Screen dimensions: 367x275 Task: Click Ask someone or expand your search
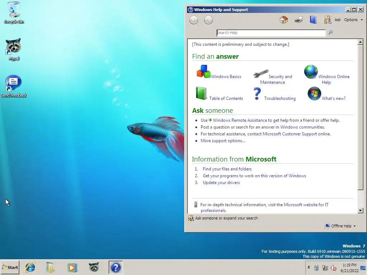pos(227,218)
